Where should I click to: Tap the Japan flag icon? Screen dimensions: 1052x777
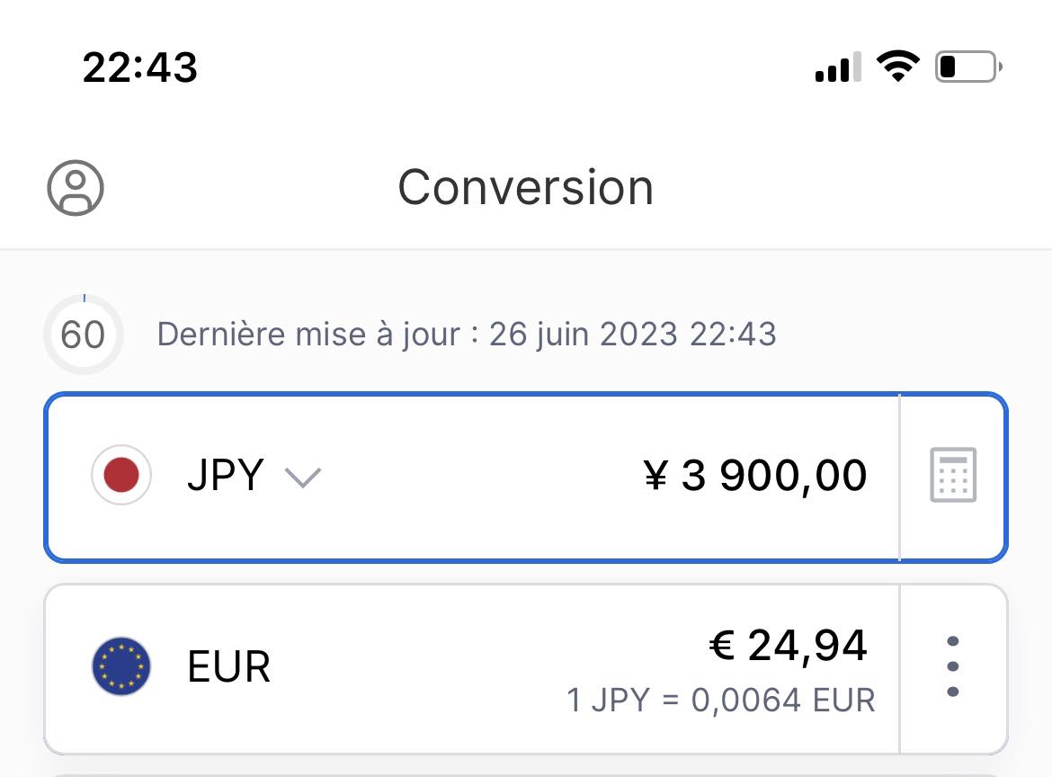coord(121,475)
